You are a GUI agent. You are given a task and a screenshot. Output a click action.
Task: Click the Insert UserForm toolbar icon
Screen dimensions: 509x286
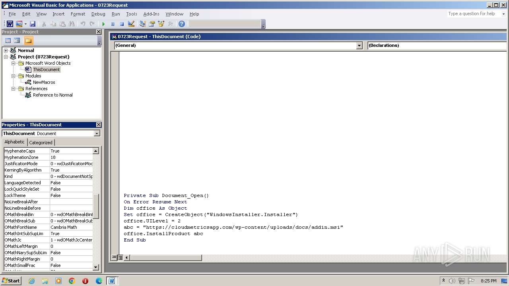point(19,24)
